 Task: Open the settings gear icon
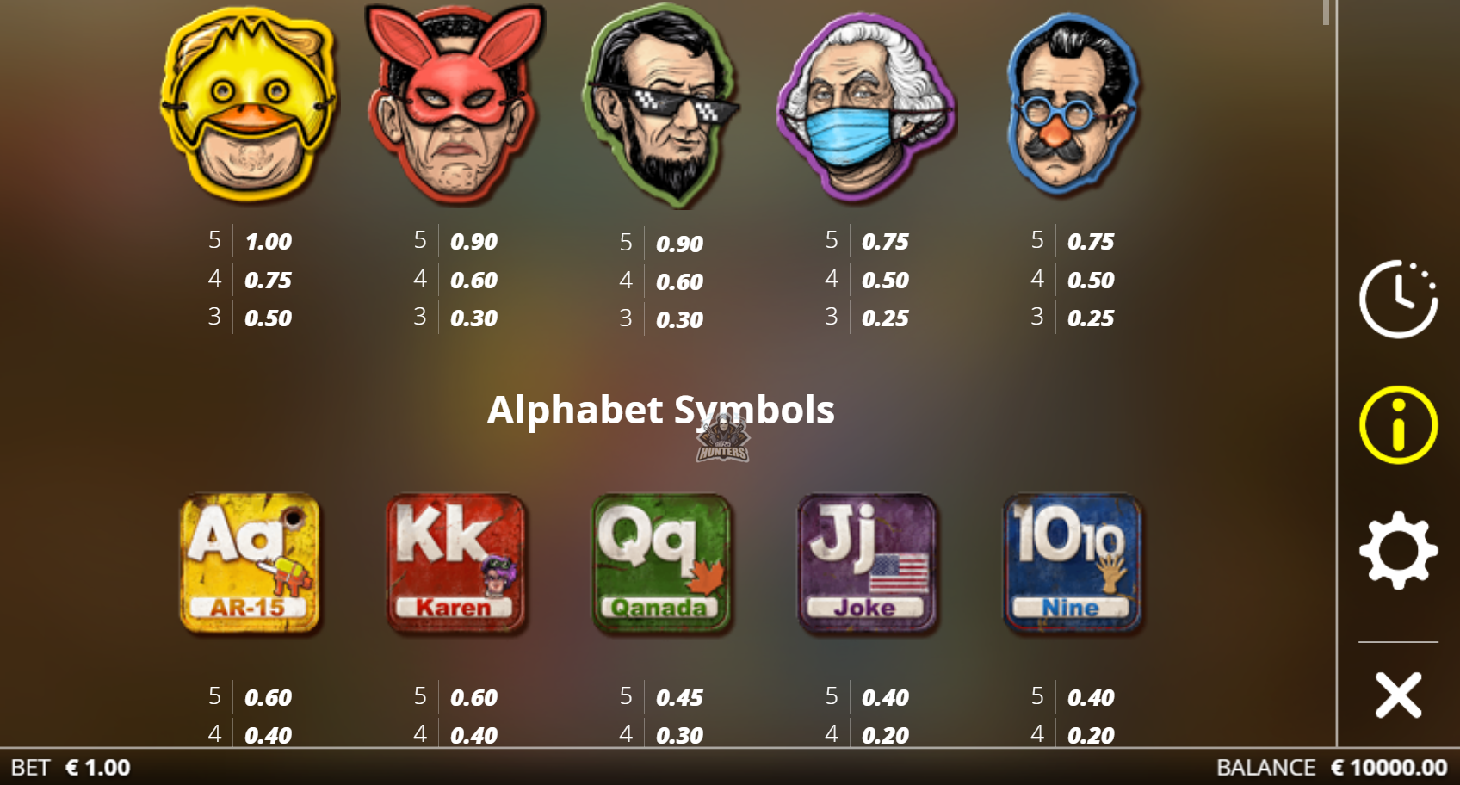(1398, 550)
